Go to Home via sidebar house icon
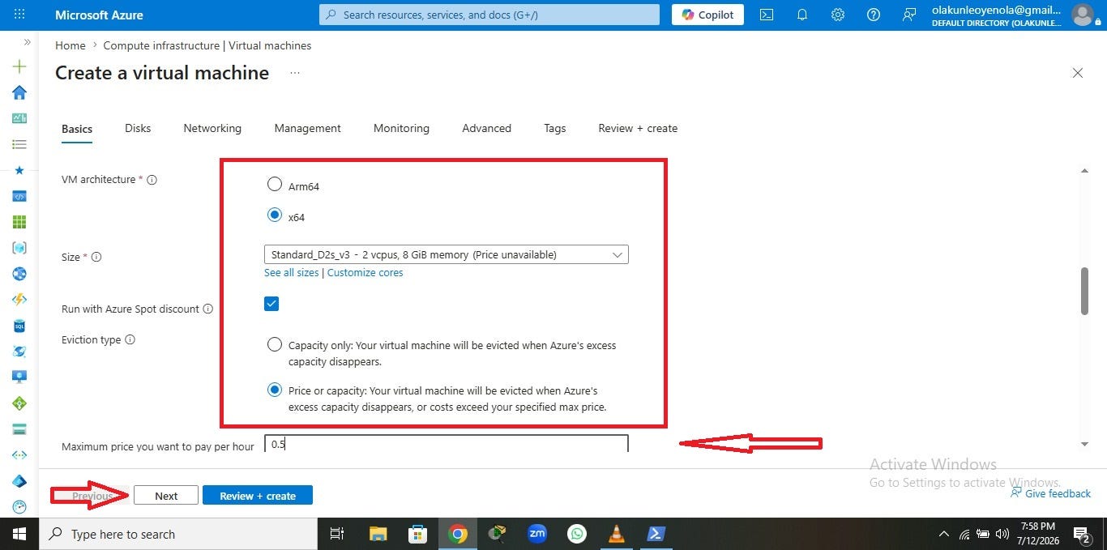This screenshot has width=1107, height=550. [19, 92]
